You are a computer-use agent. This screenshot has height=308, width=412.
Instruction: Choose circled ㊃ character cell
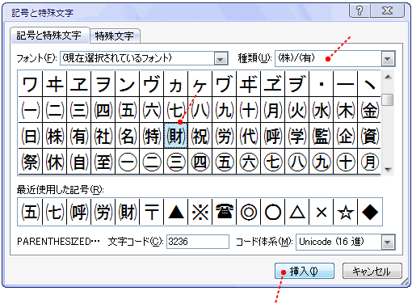(200, 162)
